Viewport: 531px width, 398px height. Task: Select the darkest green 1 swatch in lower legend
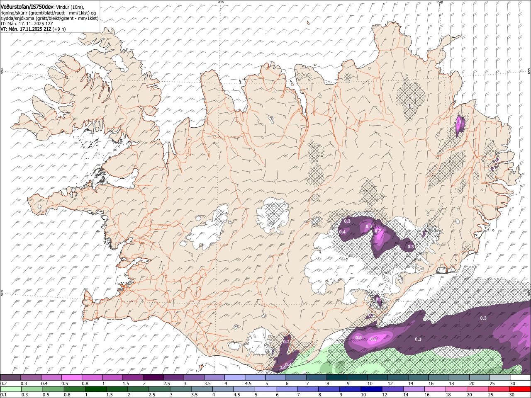click(x=95, y=389)
